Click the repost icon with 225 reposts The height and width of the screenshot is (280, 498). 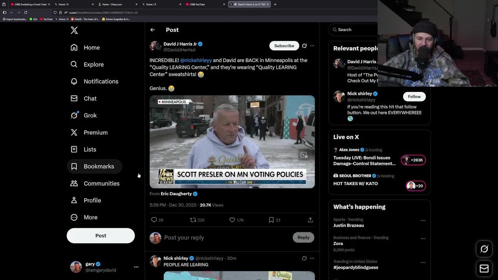coord(193,220)
